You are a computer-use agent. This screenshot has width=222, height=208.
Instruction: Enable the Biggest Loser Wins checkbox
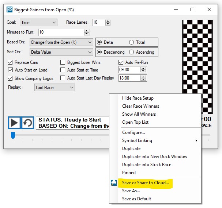[x=63, y=62]
